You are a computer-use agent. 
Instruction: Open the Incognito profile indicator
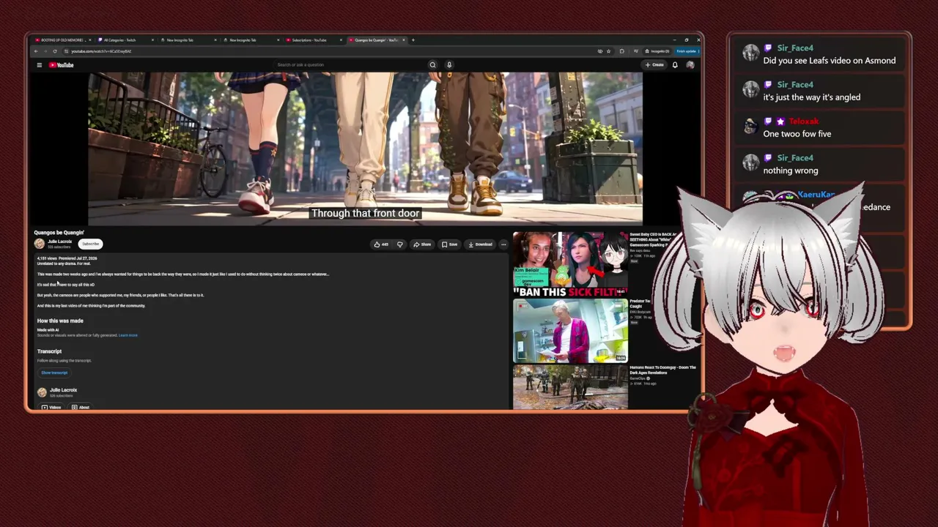(657, 51)
